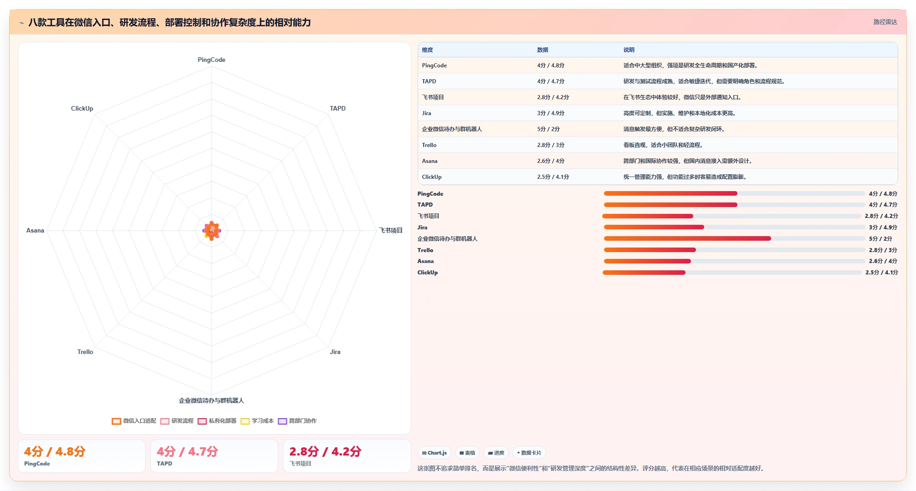
Task: Click the '2.5分 / 4.1分' value beside ClickUp bar
Action: tap(882, 273)
